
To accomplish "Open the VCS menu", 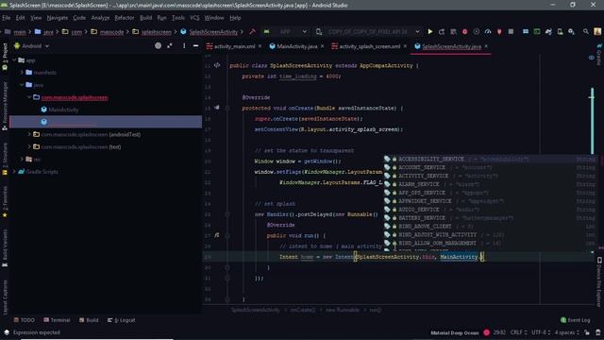I will click(x=194, y=18).
